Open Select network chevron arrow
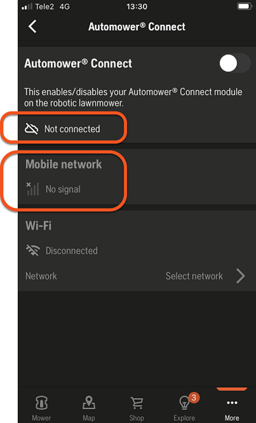Image resolution: width=256 pixels, height=423 pixels. (240, 276)
